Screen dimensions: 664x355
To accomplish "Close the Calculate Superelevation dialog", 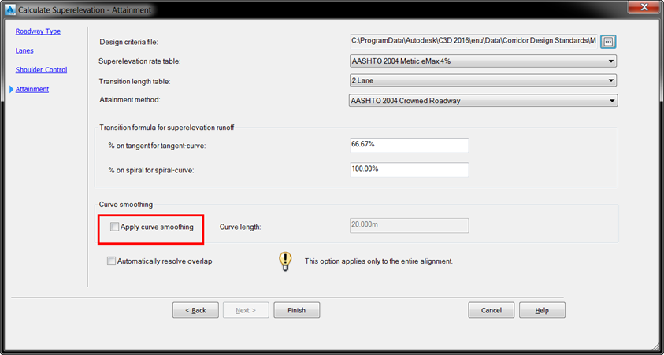I will pyautogui.click(x=644, y=7).
